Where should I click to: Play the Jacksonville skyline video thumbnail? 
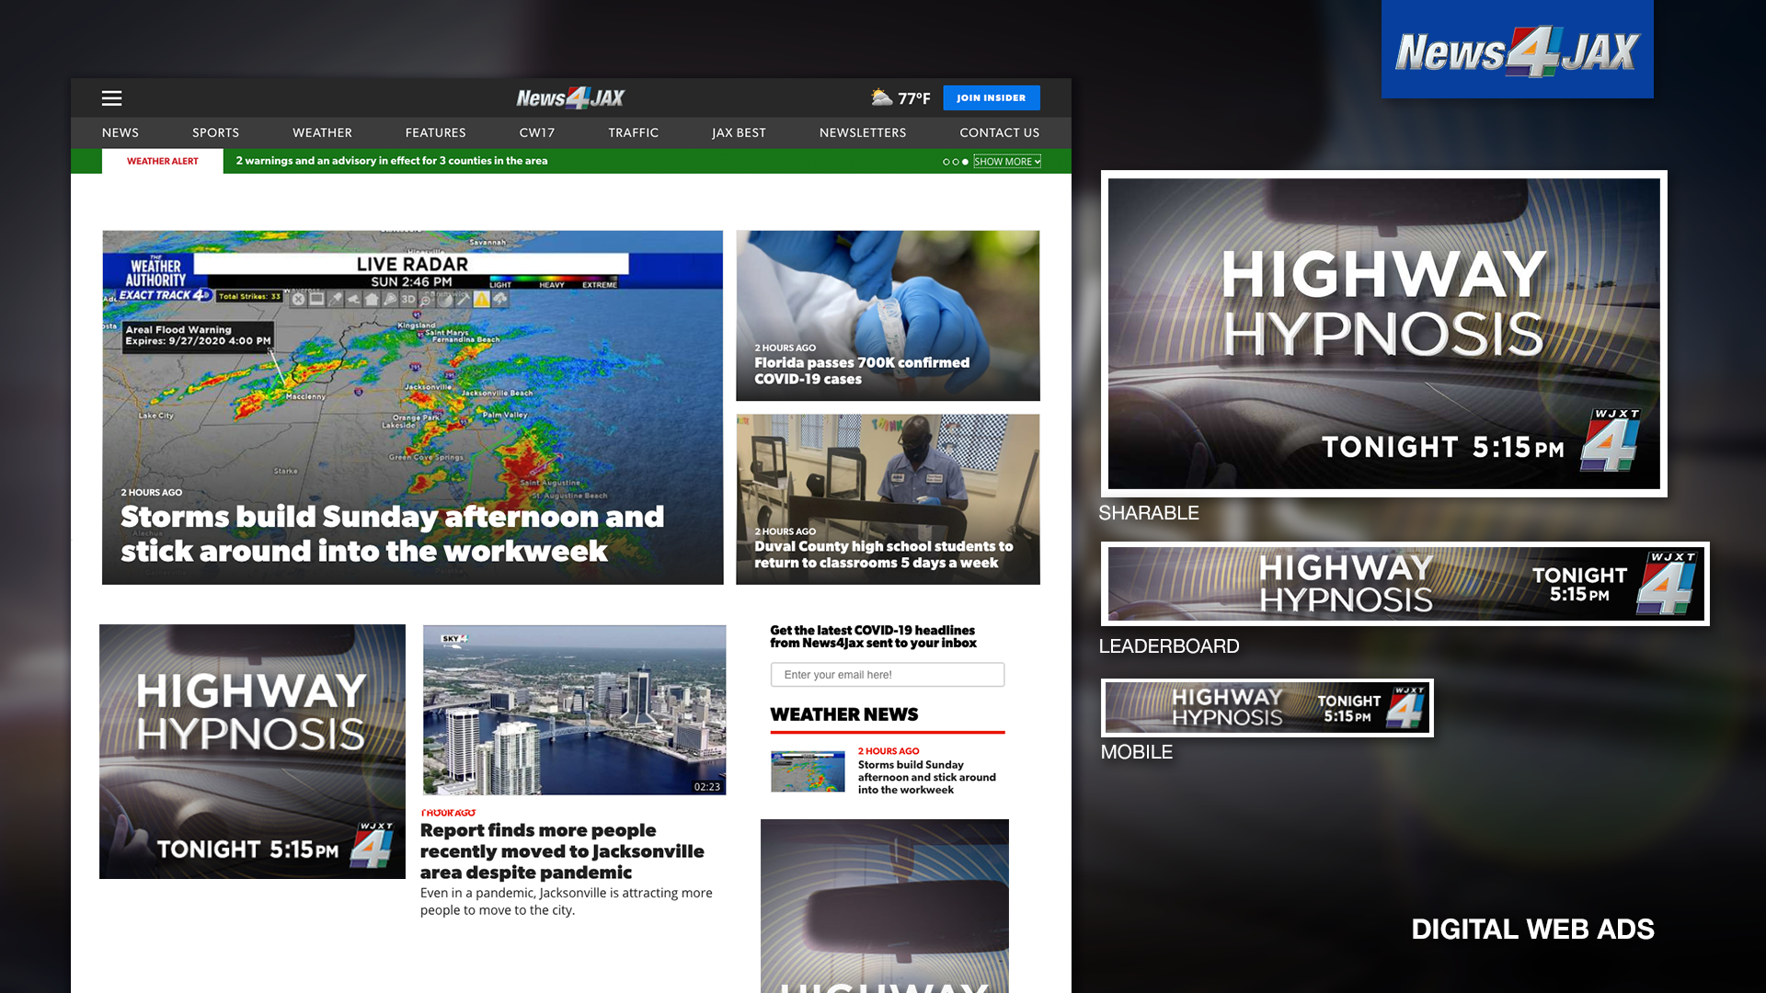click(574, 710)
